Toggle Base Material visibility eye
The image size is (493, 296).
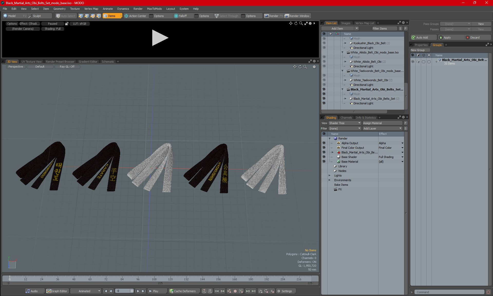point(324,162)
